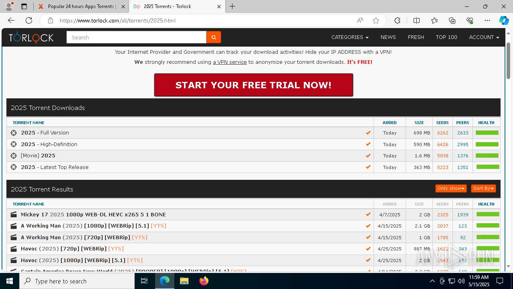513x289 pixels.
Task: Click health bar of '2025 - Full Version'
Action: click(487, 133)
